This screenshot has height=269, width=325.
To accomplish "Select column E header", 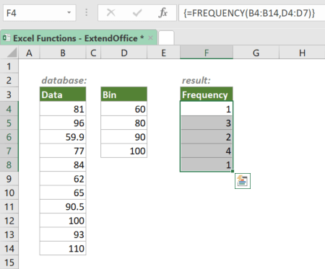I will point(164,53).
